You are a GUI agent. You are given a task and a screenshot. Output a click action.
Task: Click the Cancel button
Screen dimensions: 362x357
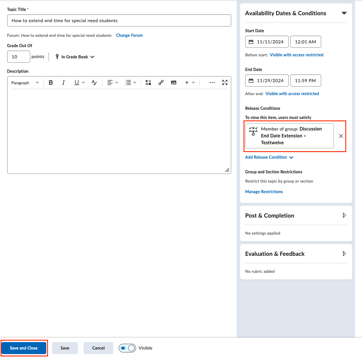pos(98,348)
